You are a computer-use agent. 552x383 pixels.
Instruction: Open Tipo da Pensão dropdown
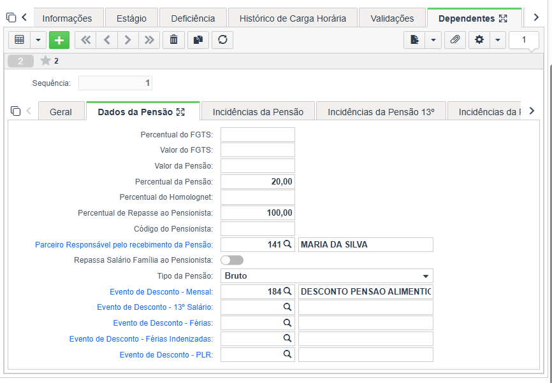327,276
